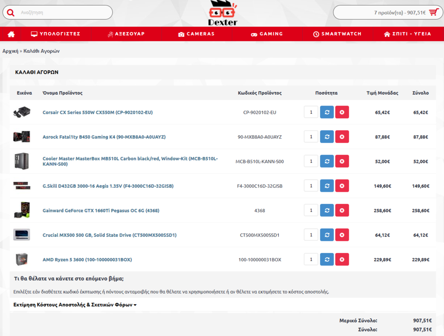
Task: Select product code CP-9020102-EU text
Action: pos(260,112)
